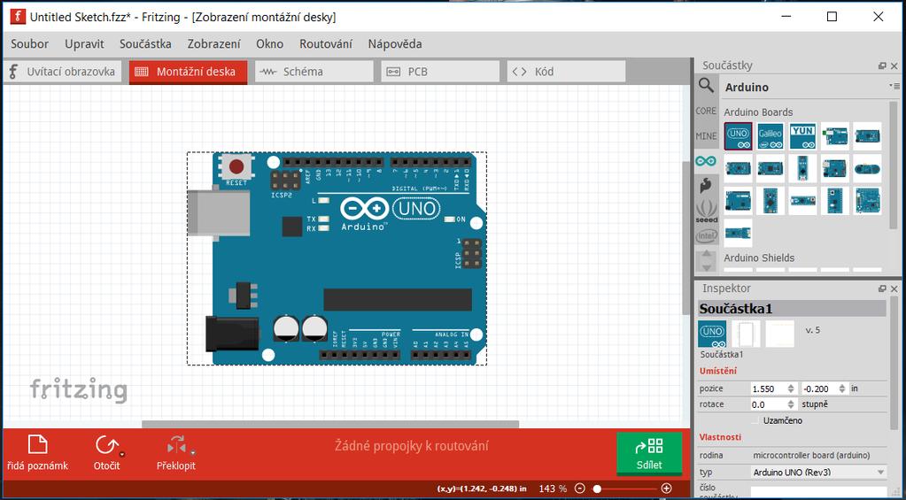Viewport: 906px width, 500px height.
Task: Click the zoom out minus icon
Action: (x=580, y=488)
